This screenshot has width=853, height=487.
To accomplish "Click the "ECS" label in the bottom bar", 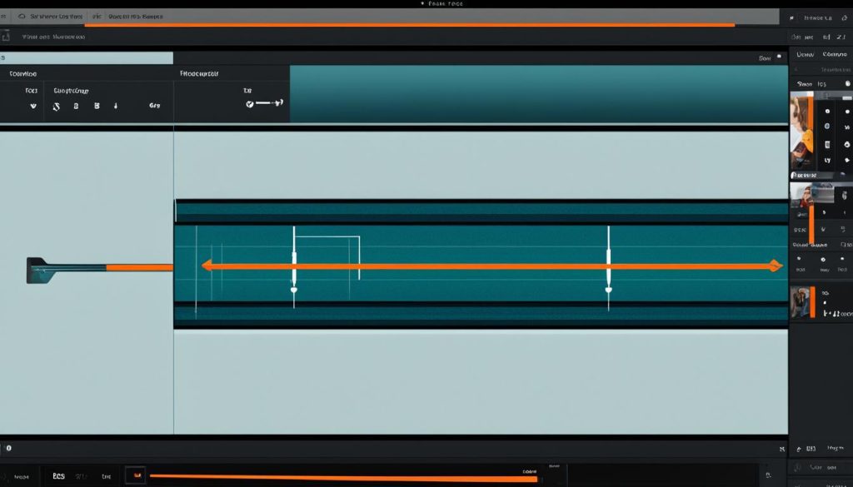I will click(59, 476).
